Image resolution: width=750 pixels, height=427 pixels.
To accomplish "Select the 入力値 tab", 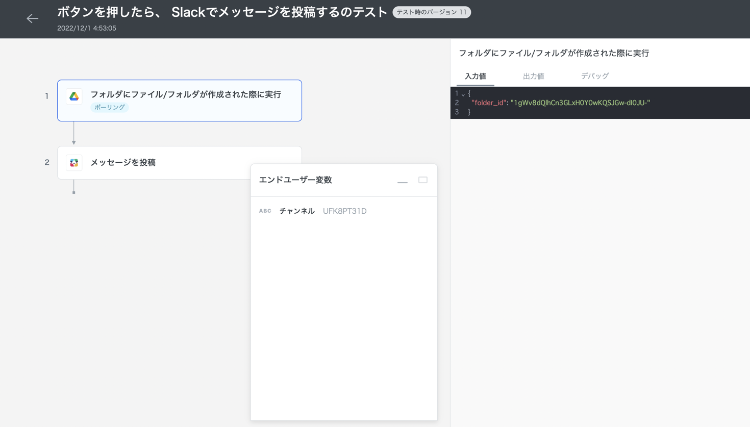I will (475, 77).
